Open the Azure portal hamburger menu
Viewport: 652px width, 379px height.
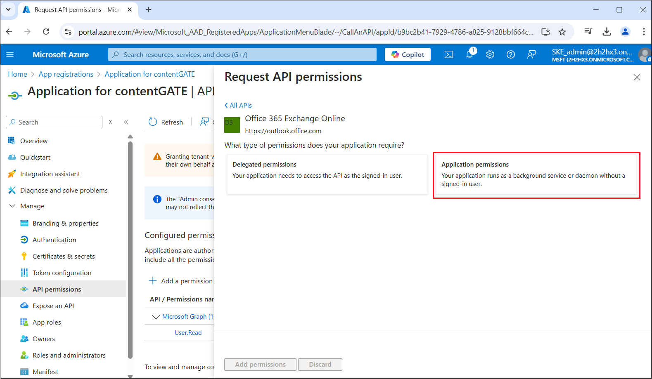coord(10,54)
